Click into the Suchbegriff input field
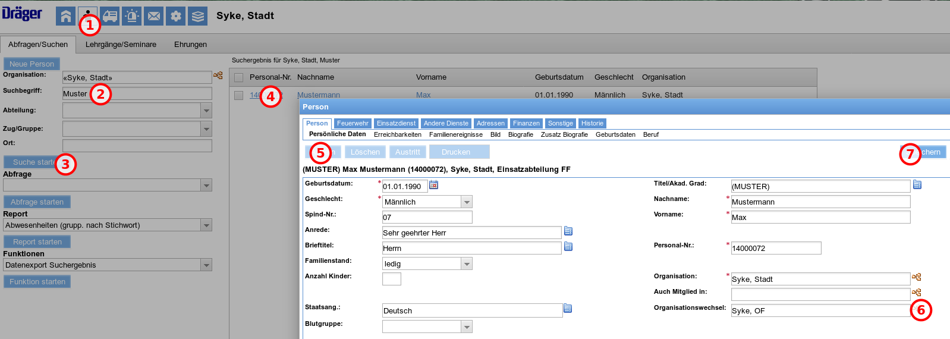950x339 pixels. [x=137, y=93]
